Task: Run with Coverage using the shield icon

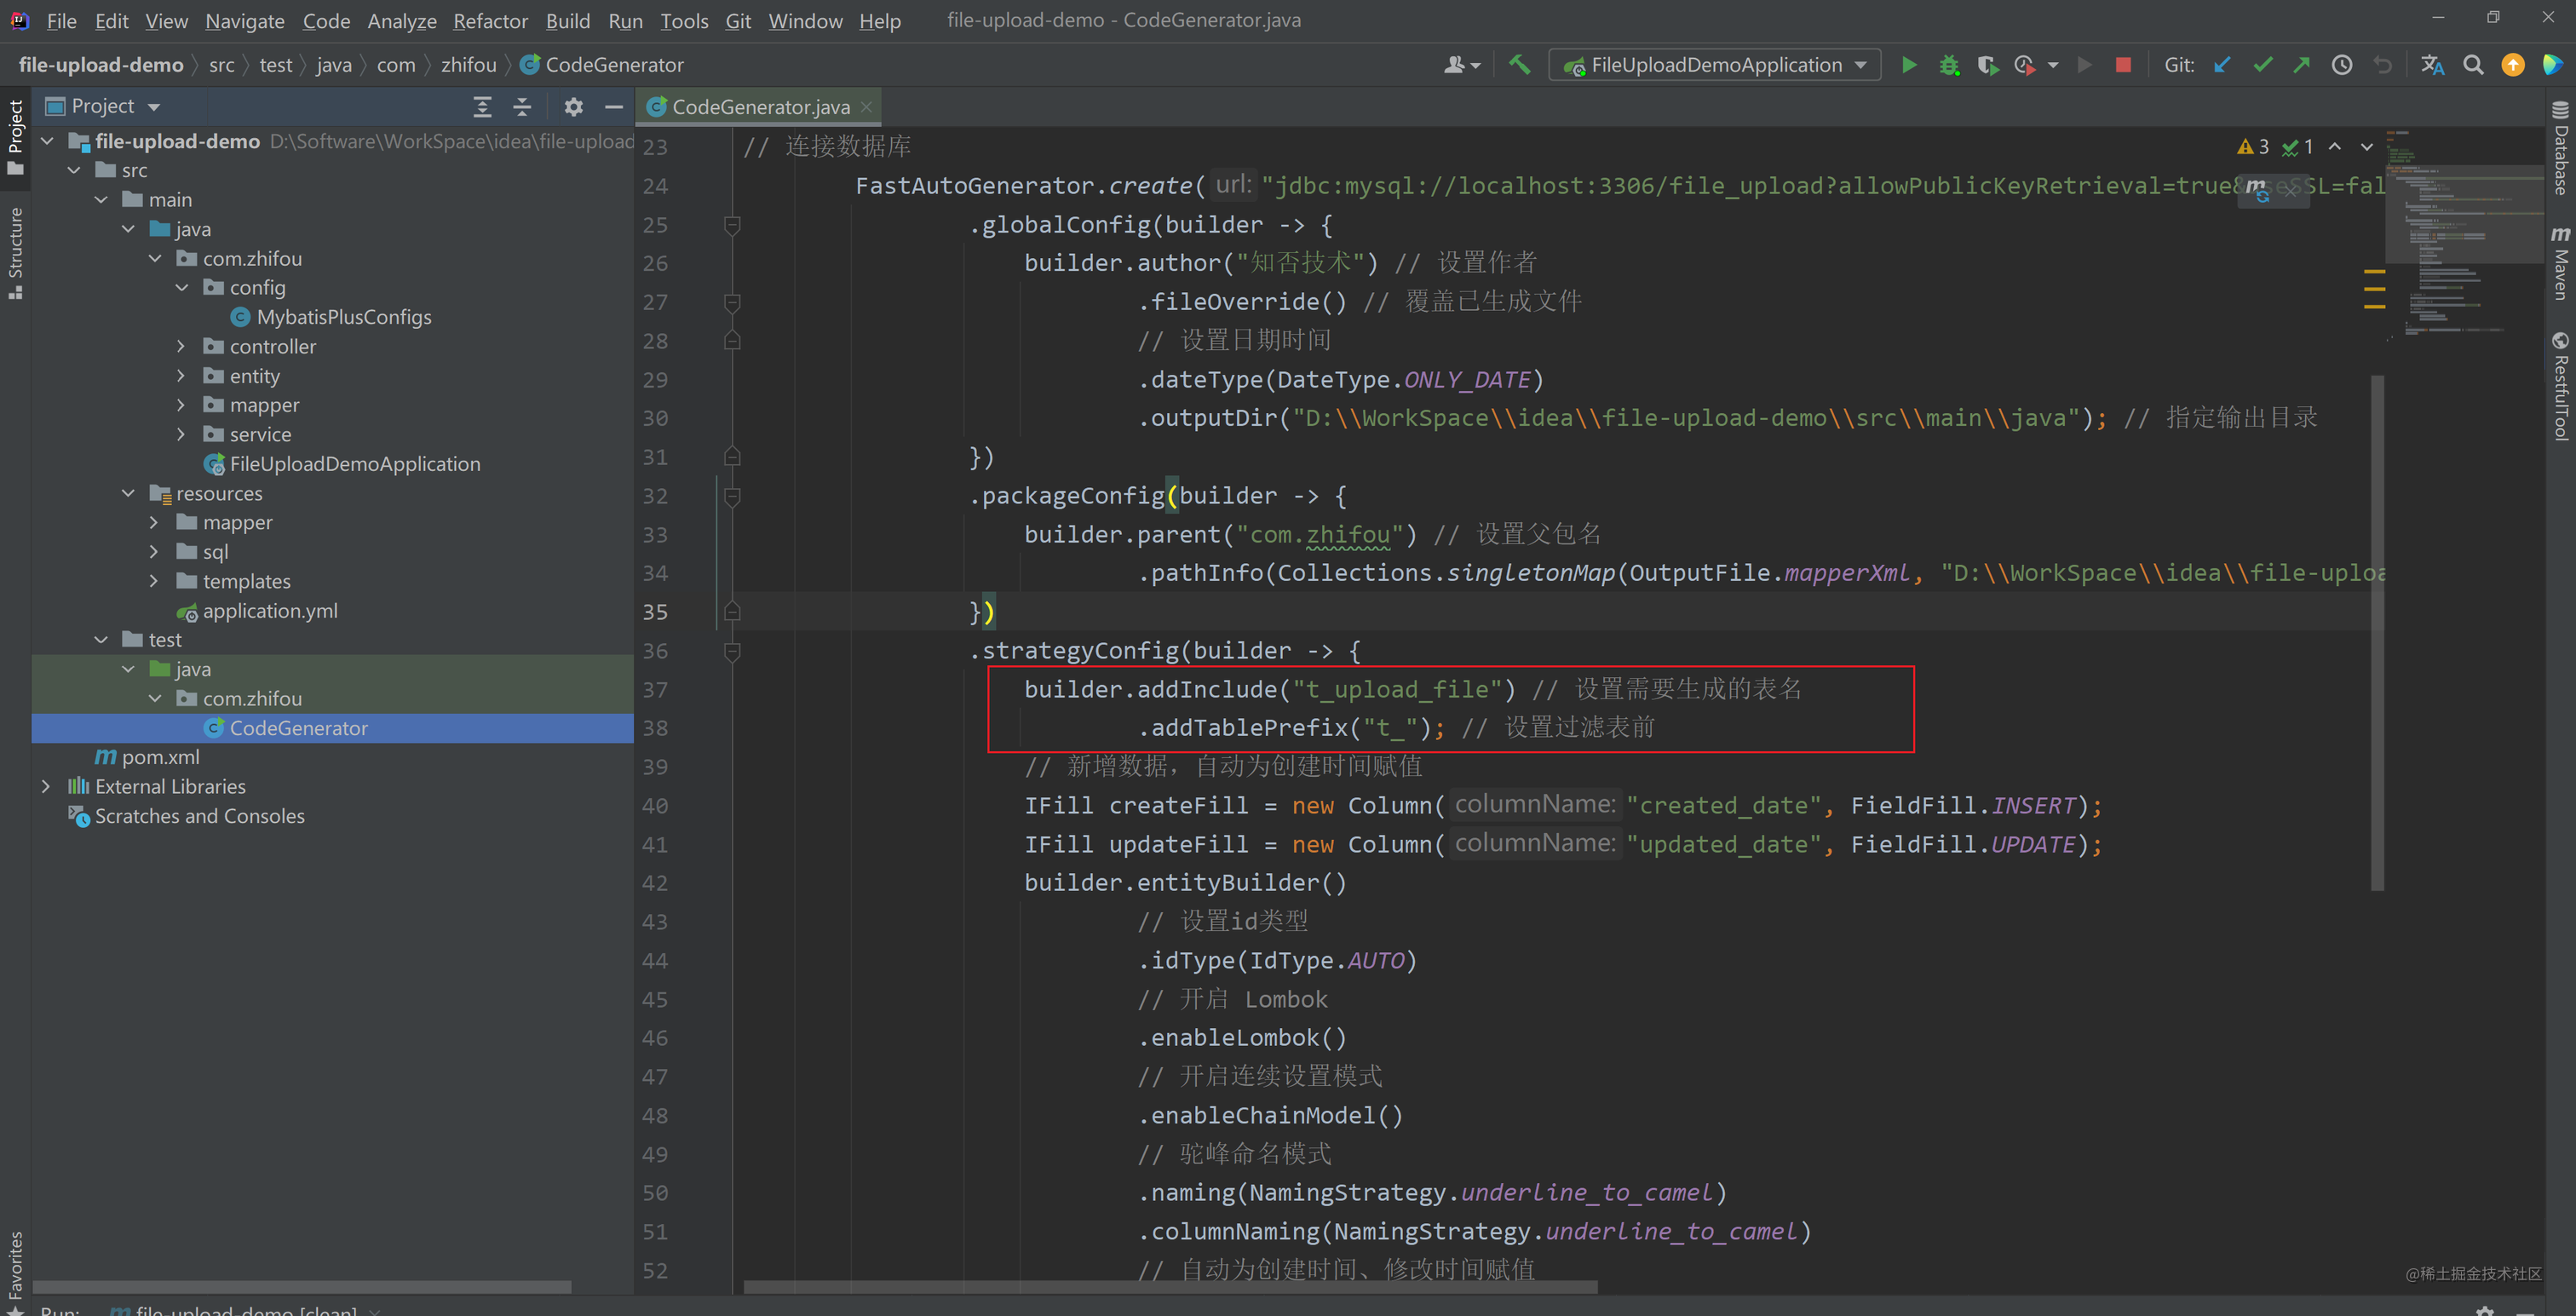Action: click(1988, 64)
